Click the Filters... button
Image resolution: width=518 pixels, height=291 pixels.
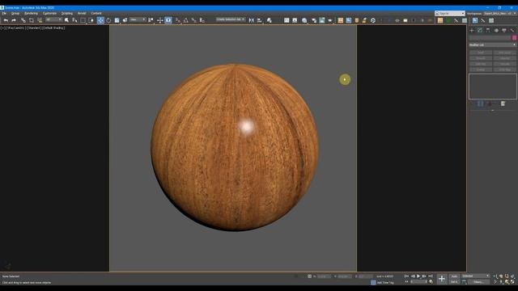coord(478,282)
